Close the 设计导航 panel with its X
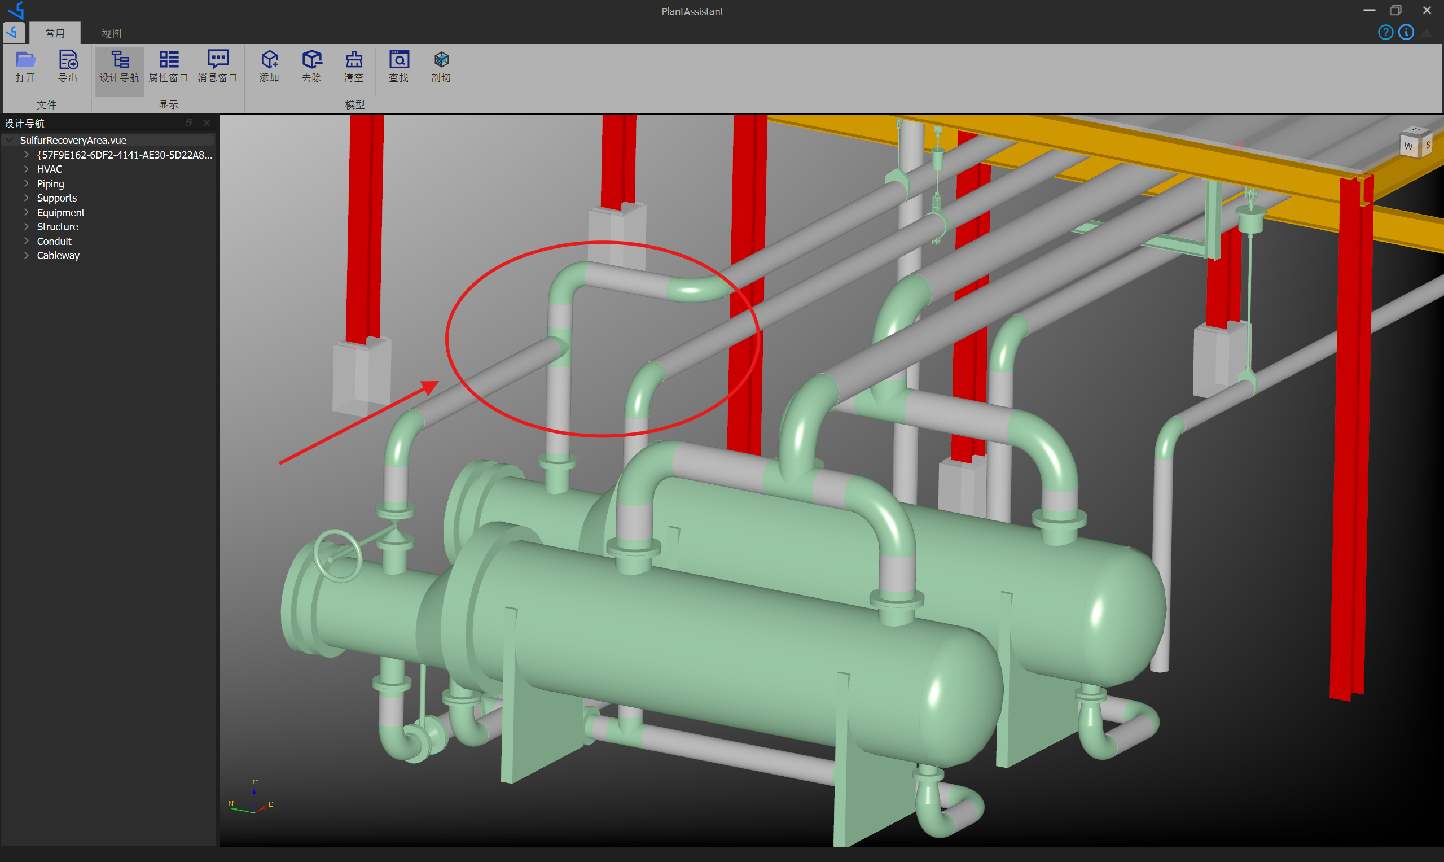The width and height of the screenshot is (1444, 862). (x=207, y=122)
